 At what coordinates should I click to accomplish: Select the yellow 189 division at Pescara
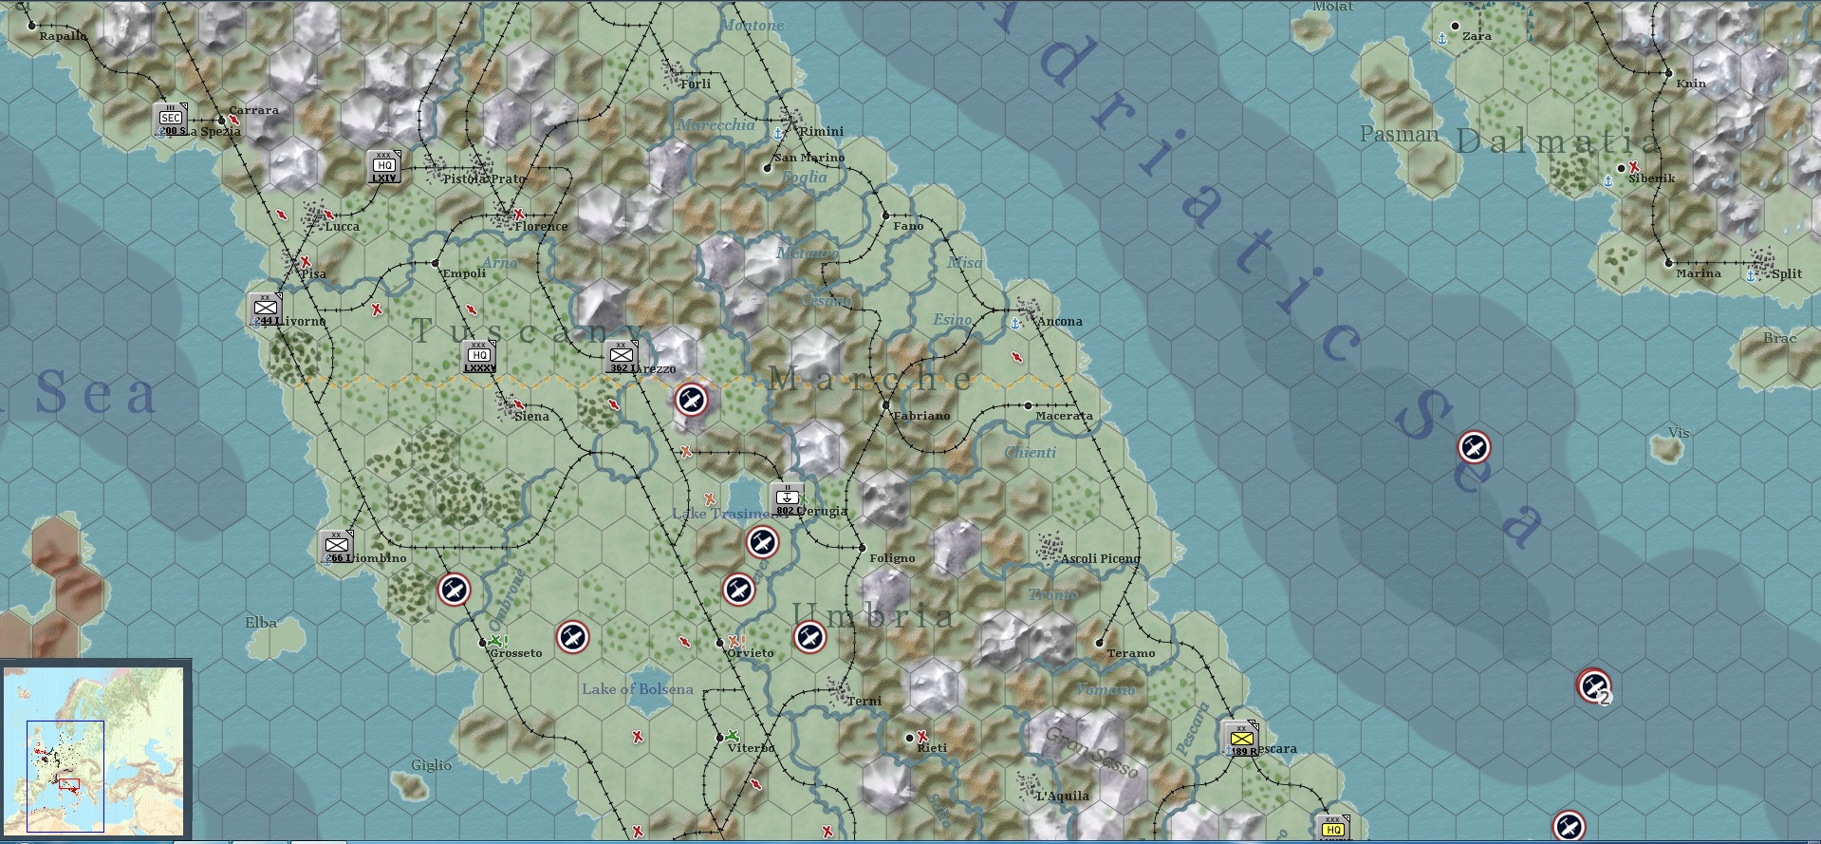point(1241,739)
